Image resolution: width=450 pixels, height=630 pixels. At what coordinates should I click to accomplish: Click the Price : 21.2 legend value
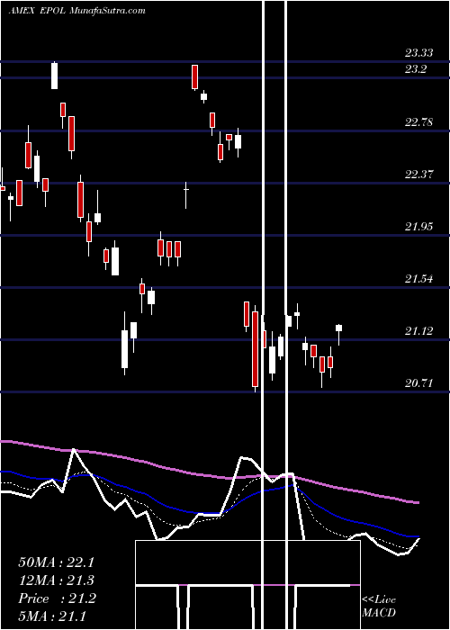click(x=57, y=598)
